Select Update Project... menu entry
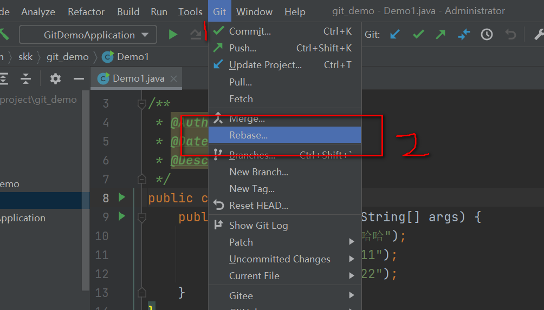This screenshot has width=544, height=310. (x=284, y=65)
